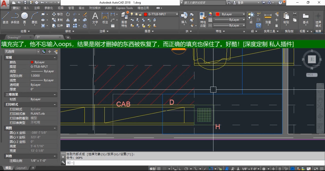Switch to the Insert (插入) ribbon tab

[26, 8]
